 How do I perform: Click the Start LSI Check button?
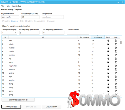(x=11, y=107)
